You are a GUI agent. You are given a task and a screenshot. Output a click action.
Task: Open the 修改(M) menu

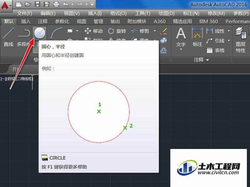tap(216, 13)
